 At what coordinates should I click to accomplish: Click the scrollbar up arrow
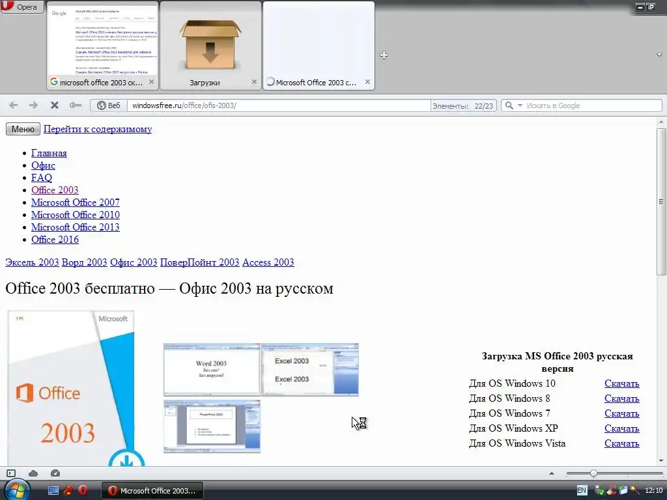point(661,122)
